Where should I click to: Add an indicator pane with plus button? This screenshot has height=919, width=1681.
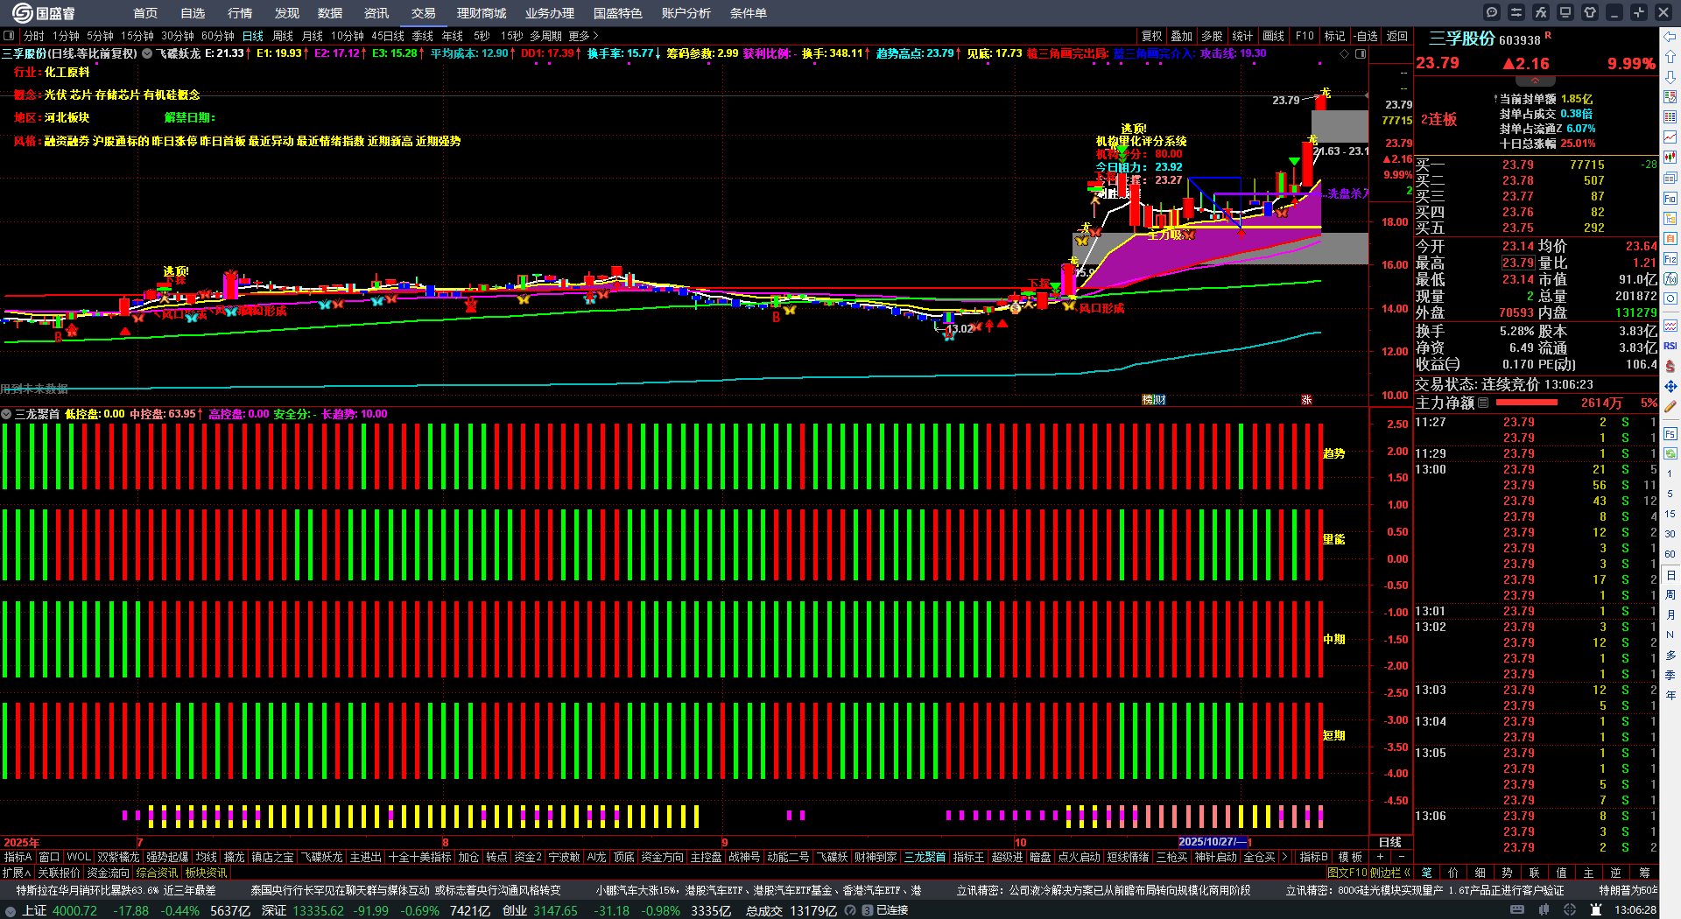coord(1380,857)
